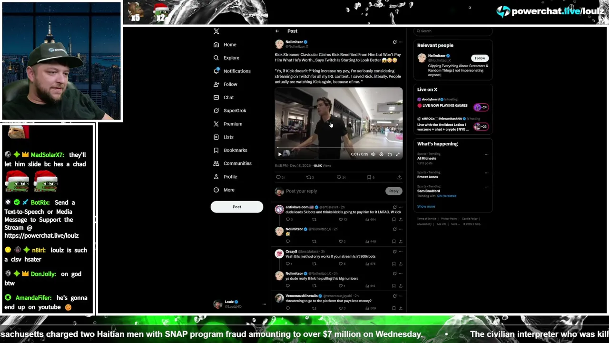The image size is (609, 343).
Task: Repost the main post
Action: 310,177
